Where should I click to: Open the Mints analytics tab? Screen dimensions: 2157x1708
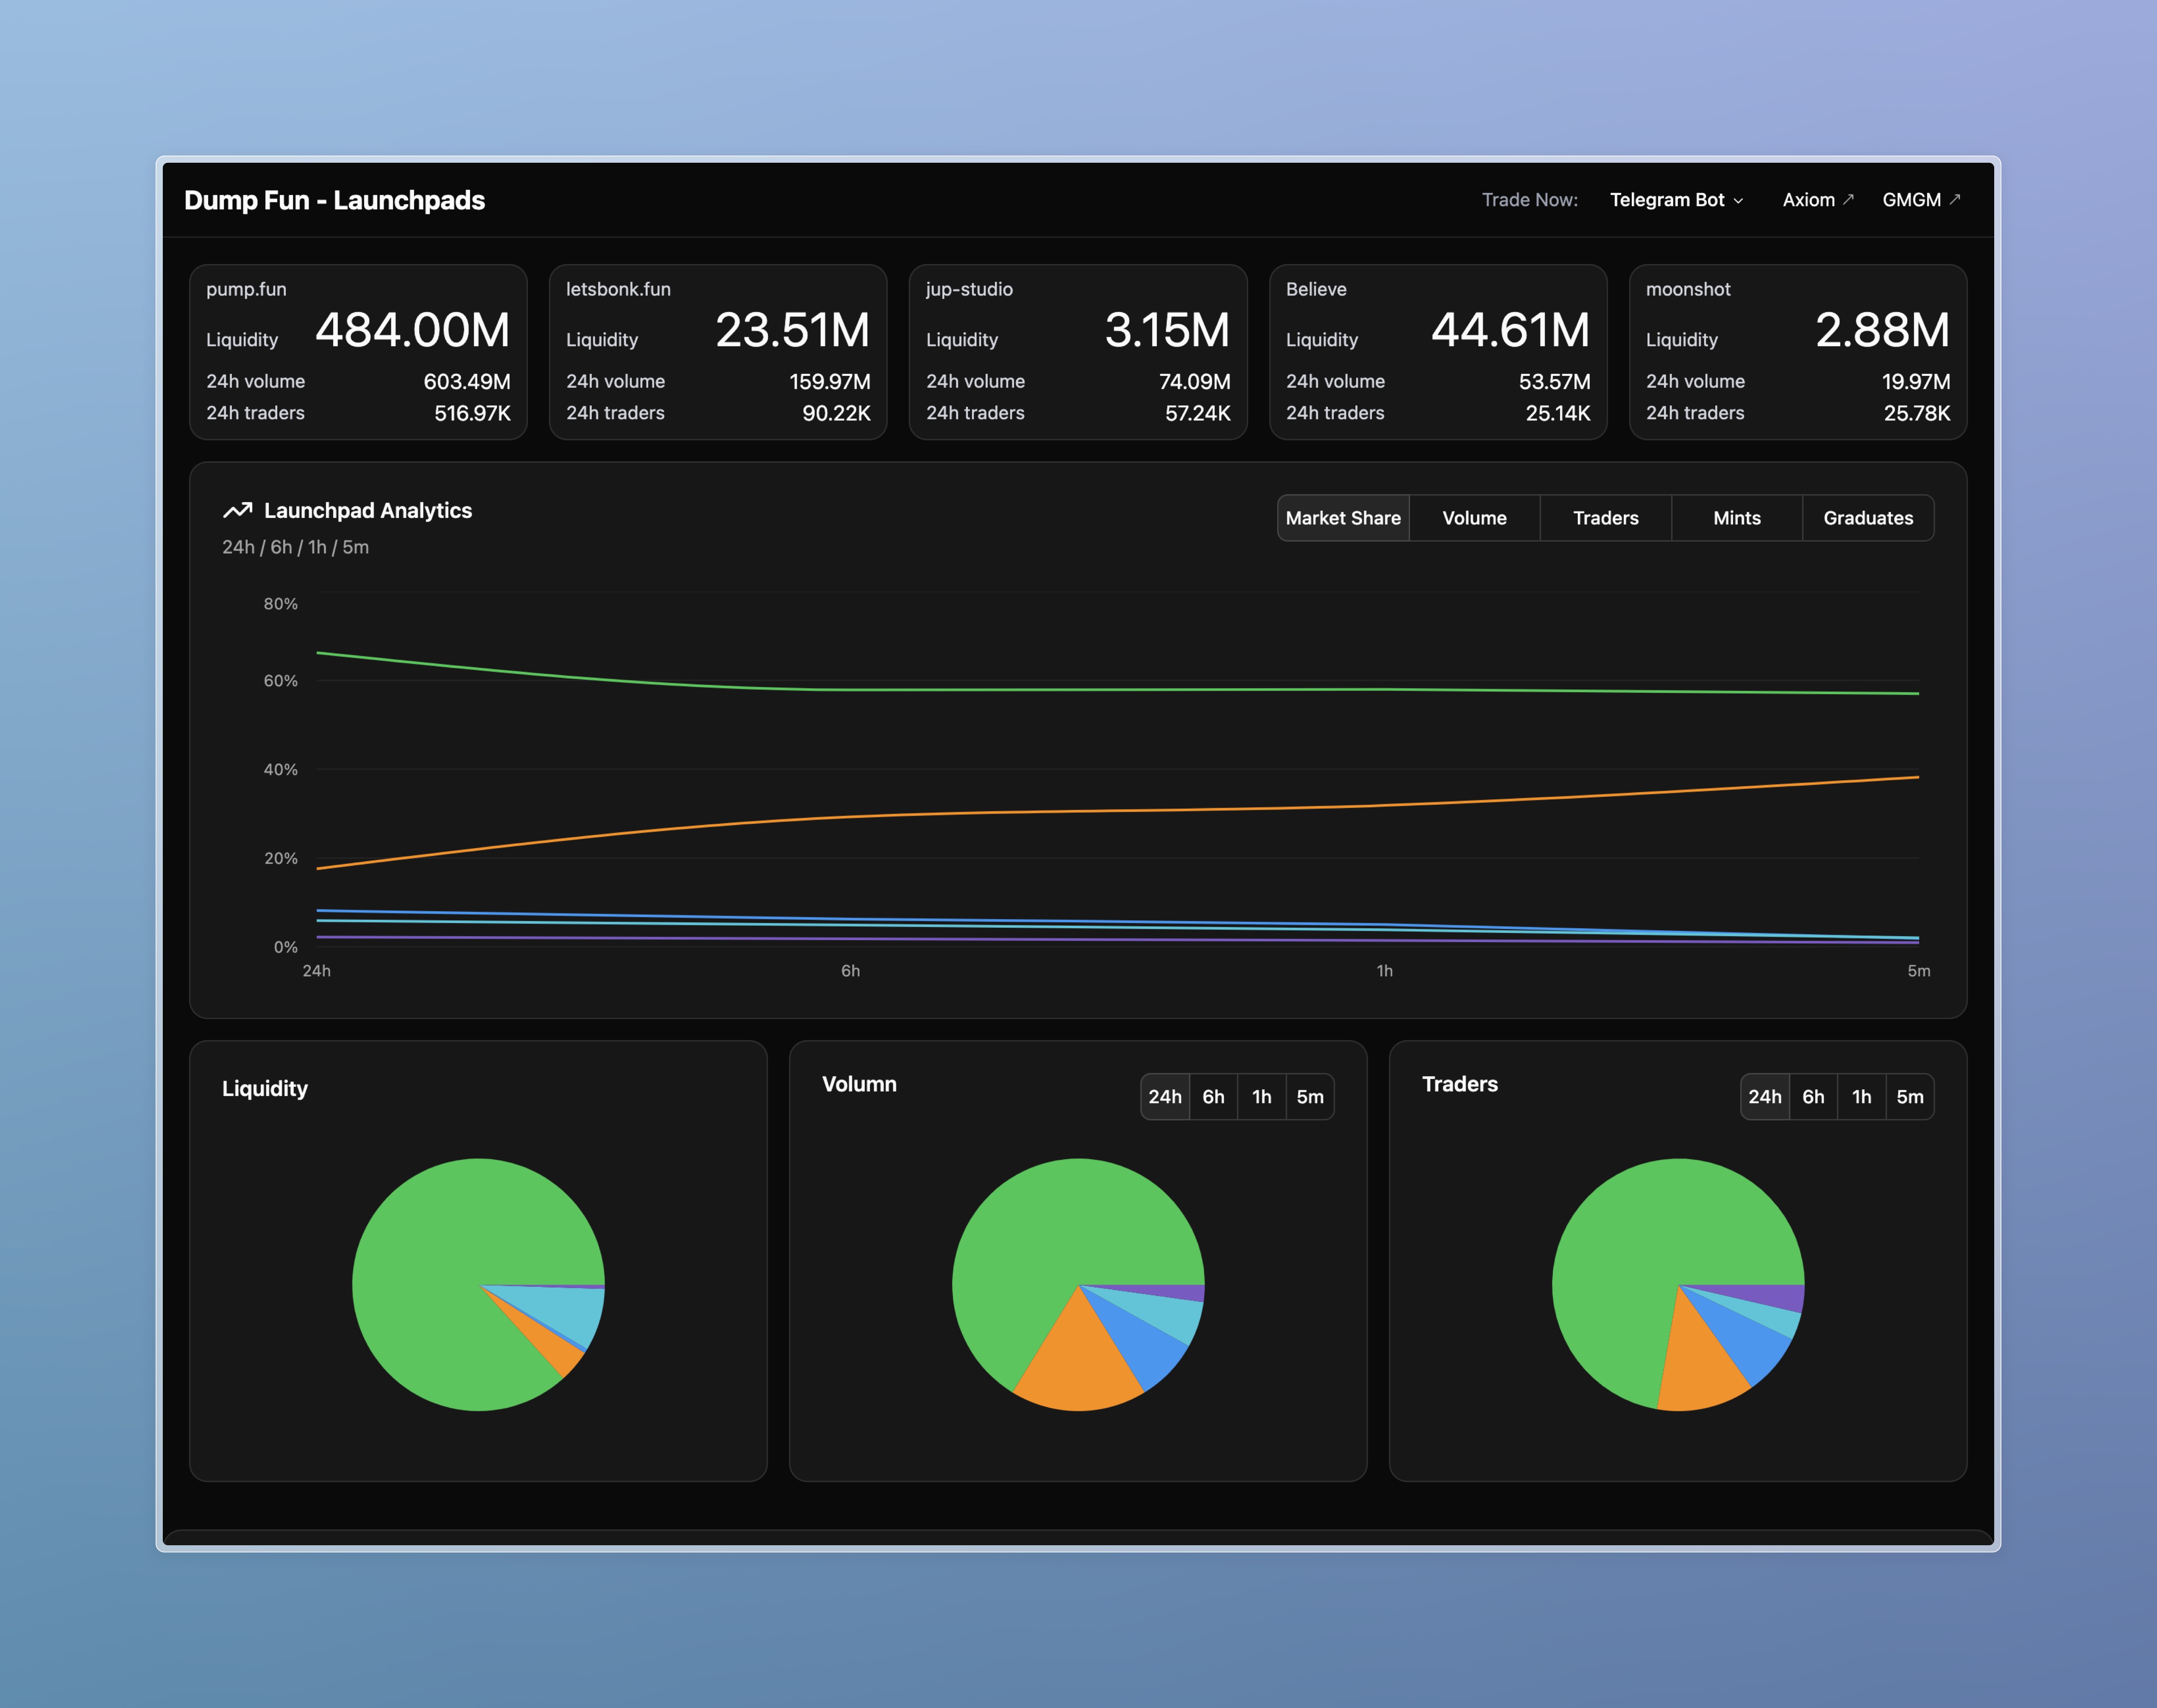pyautogui.click(x=1736, y=518)
